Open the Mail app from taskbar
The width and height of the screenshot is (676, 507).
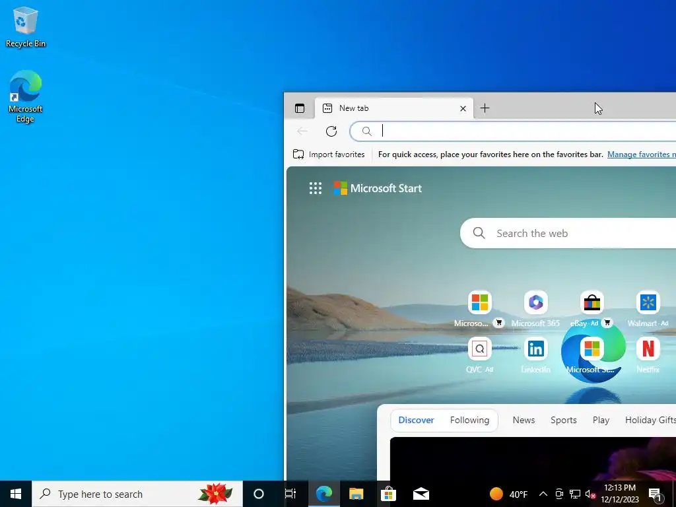(421, 494)
